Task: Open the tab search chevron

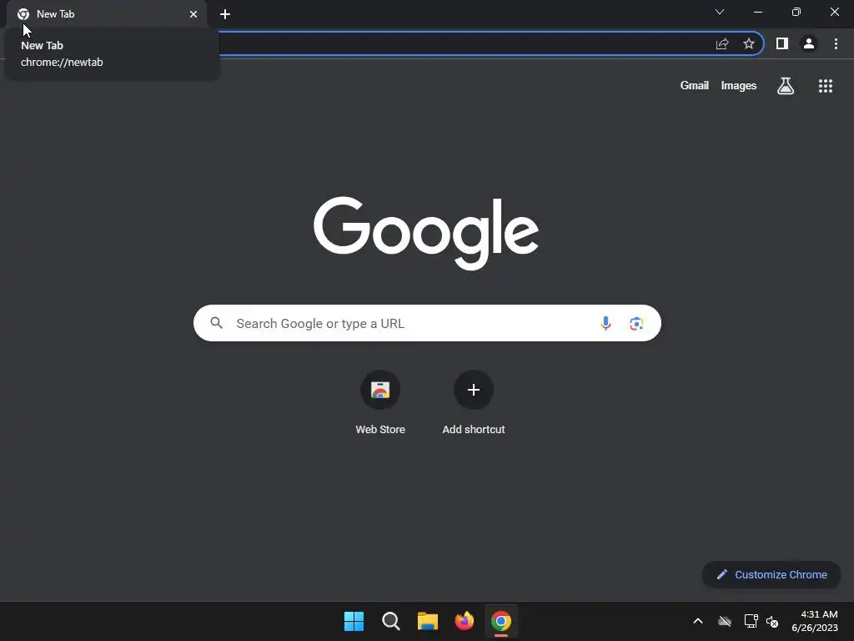Action: click(x=720, y=12)
